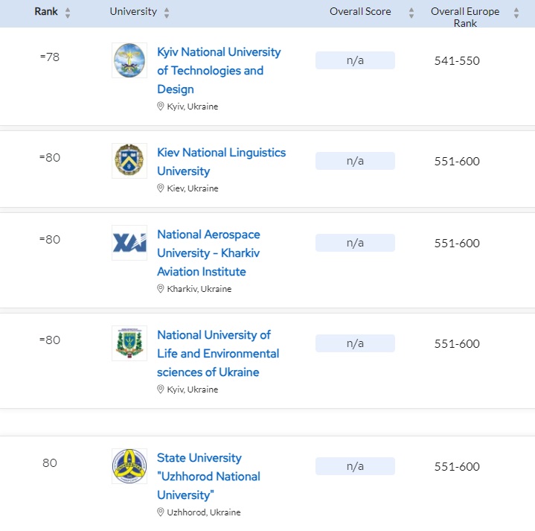The height and width of the screenshot is (531, 535).
Task: Click location pin icon beside Uzhhorod, Ukraine
Action: 161,512
